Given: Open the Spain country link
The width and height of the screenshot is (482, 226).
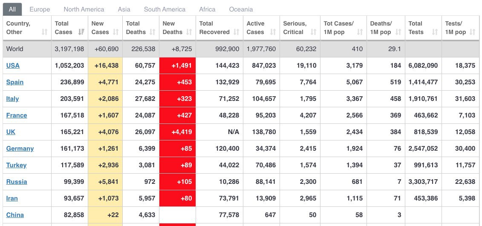Looking at the screenshot, I should coord(15,82).
